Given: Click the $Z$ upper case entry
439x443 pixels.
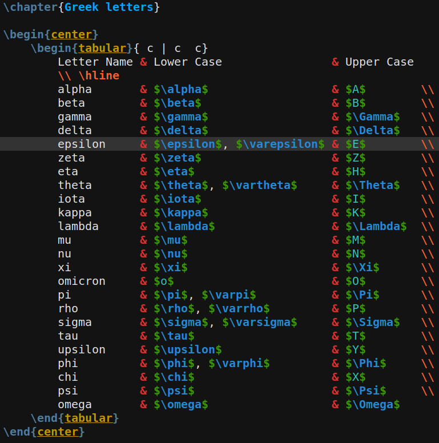Looking at the screenshot, I should (x=356, y=158).
